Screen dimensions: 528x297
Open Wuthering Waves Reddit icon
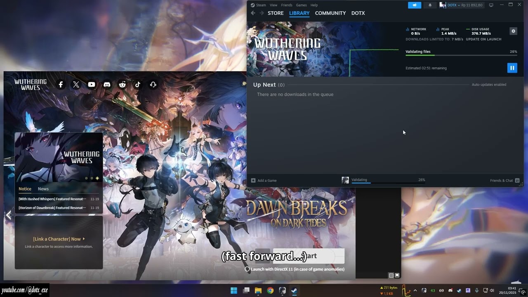[x=122, y=85]
